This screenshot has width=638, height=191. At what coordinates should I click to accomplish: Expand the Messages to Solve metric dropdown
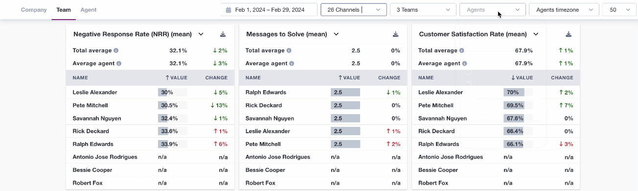coord(336,34)
